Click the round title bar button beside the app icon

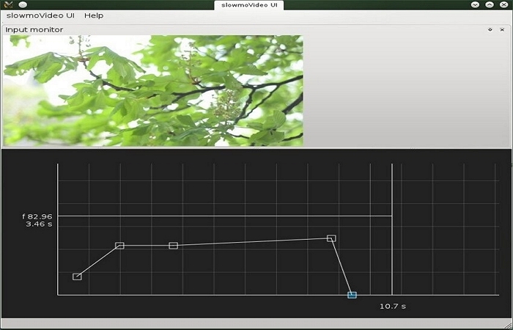point(23,4)
